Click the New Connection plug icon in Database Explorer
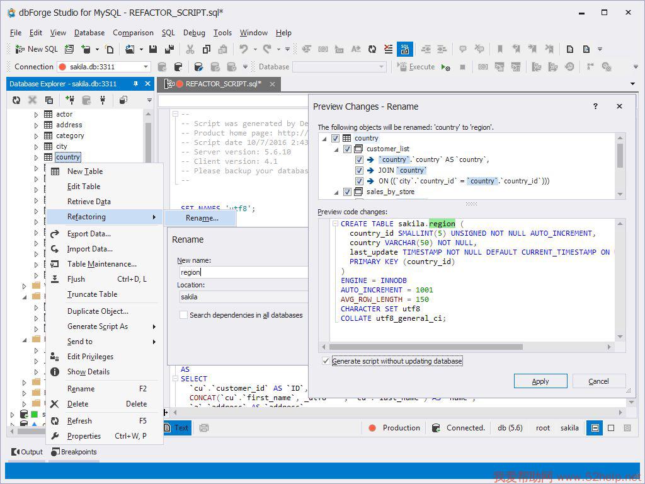Screen dimensions: 645x484 [69, 100]
